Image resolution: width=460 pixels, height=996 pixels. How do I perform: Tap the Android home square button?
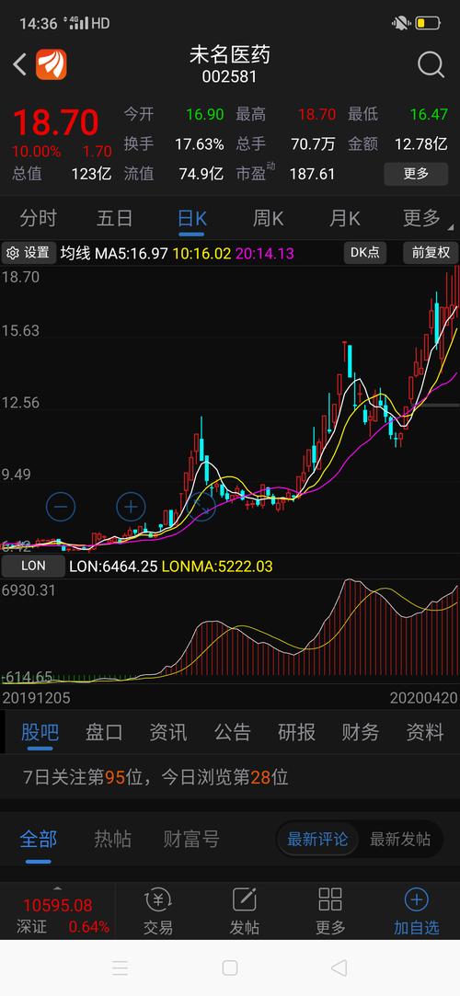tap(230, 968)
